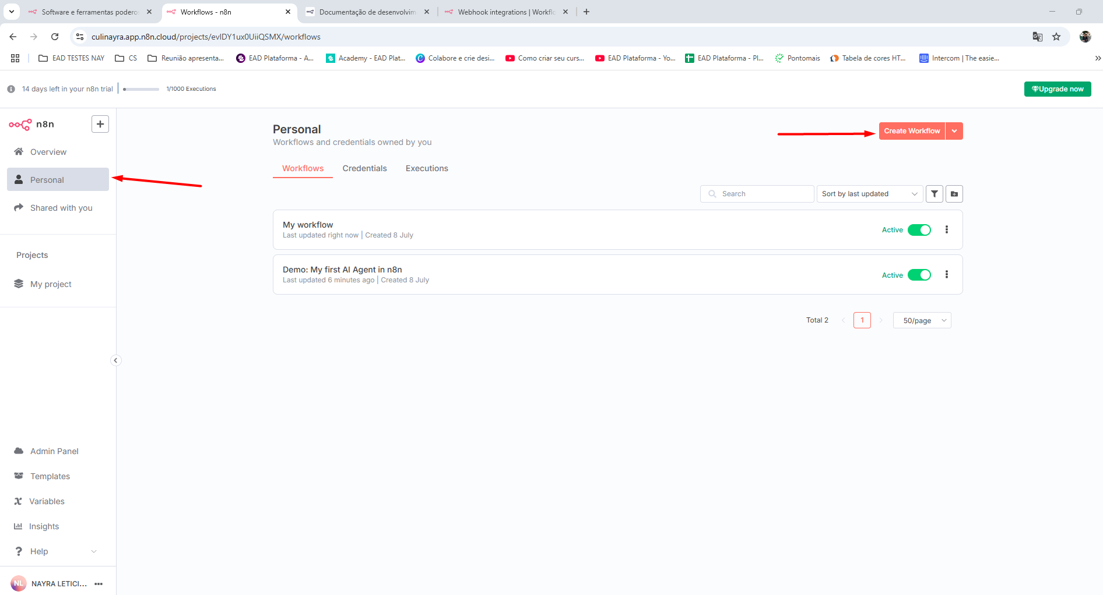Click the Create Workflow button
1103x595 pixels.
pos(912,131)
